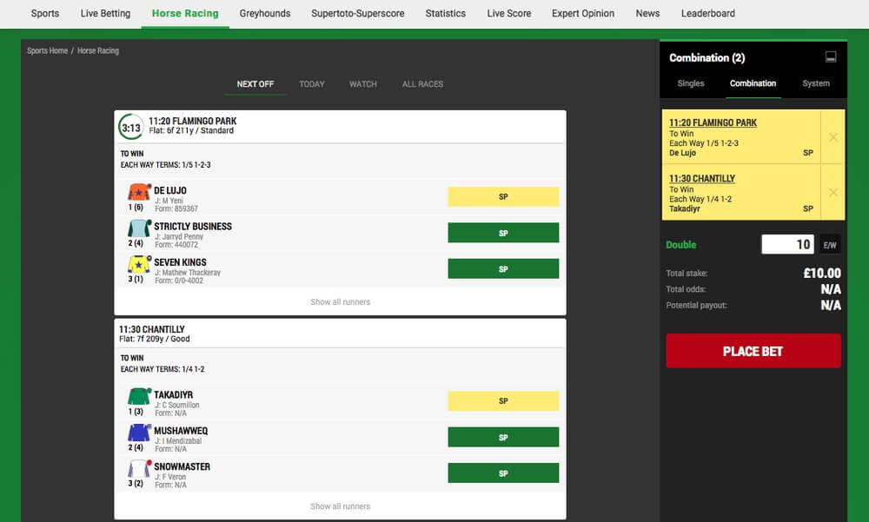Click Total stake £10.00 value
Screen dimensions: 869x522
click(x=822, y=274)
